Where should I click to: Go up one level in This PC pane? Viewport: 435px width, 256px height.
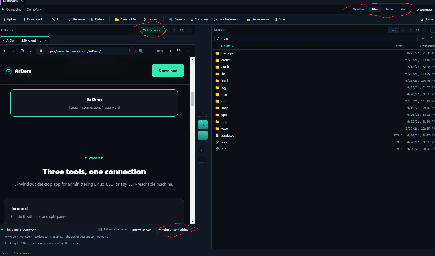[x=174, y=30]
